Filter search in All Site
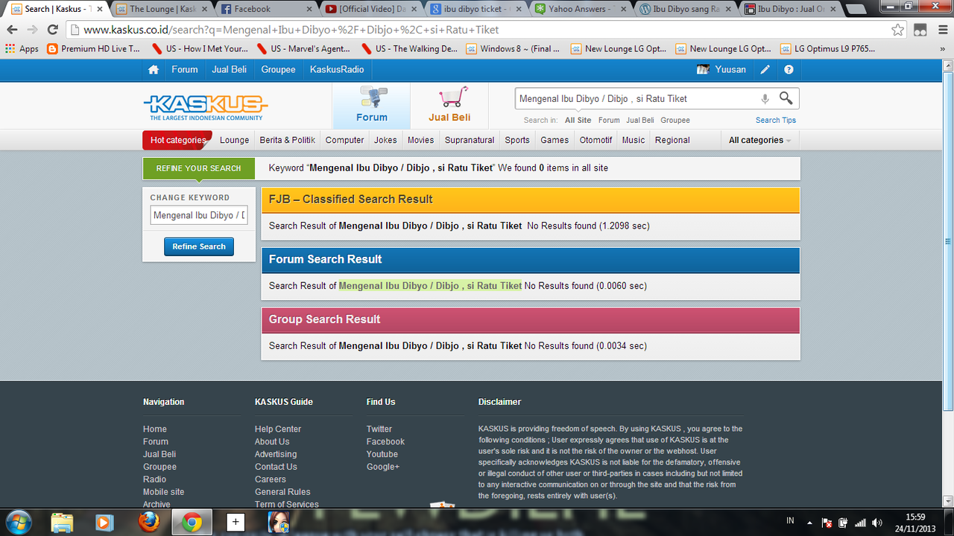This screenshot has height=536, width=954. [x=578, y=120]
